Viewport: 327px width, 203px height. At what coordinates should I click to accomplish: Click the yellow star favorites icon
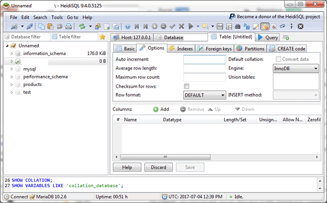pyautogui.click(x=102, y=37)
